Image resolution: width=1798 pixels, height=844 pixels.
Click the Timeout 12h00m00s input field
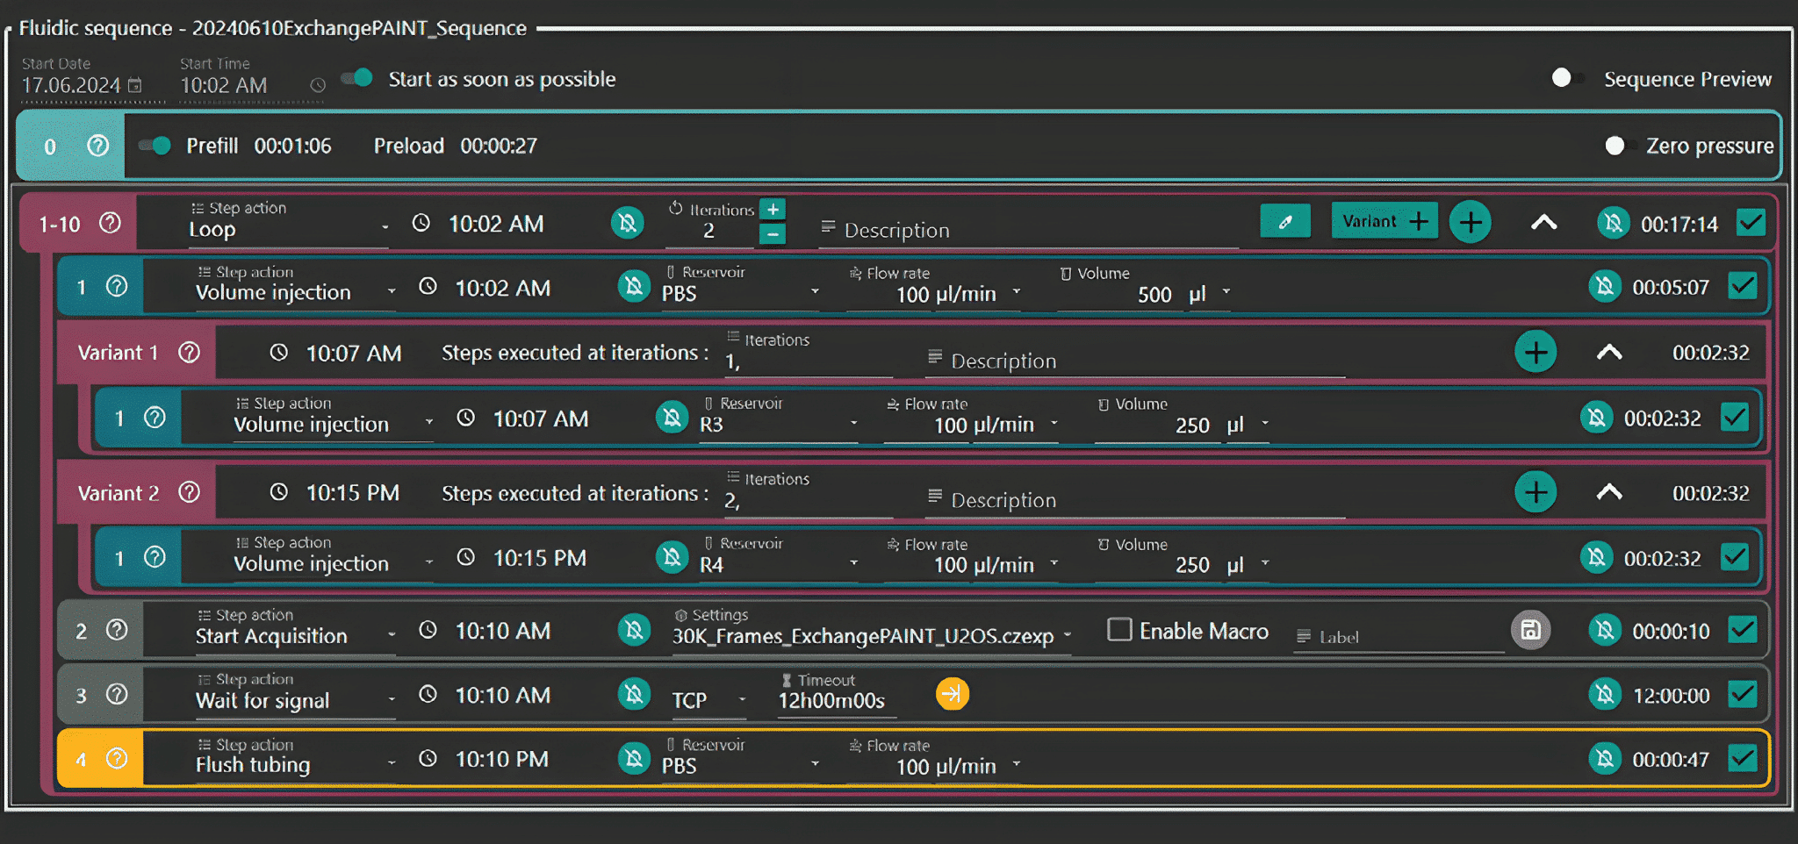click(831, 701)
